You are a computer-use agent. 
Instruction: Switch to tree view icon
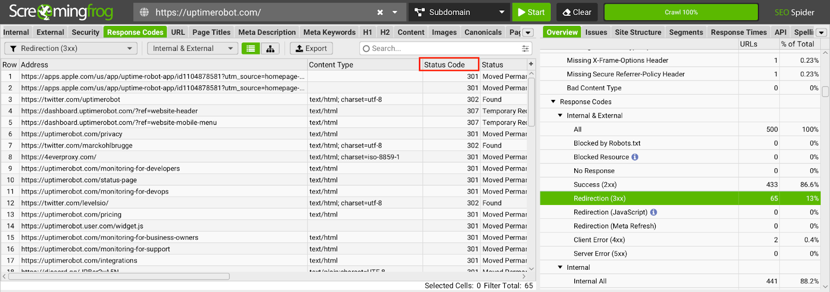[x=270, y=49]
